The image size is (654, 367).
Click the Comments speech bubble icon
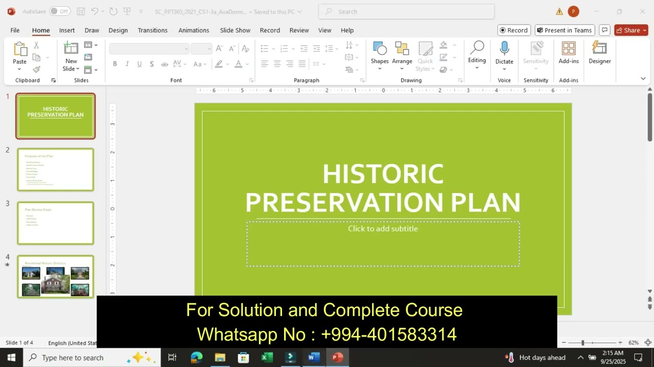tap(604, 30)
